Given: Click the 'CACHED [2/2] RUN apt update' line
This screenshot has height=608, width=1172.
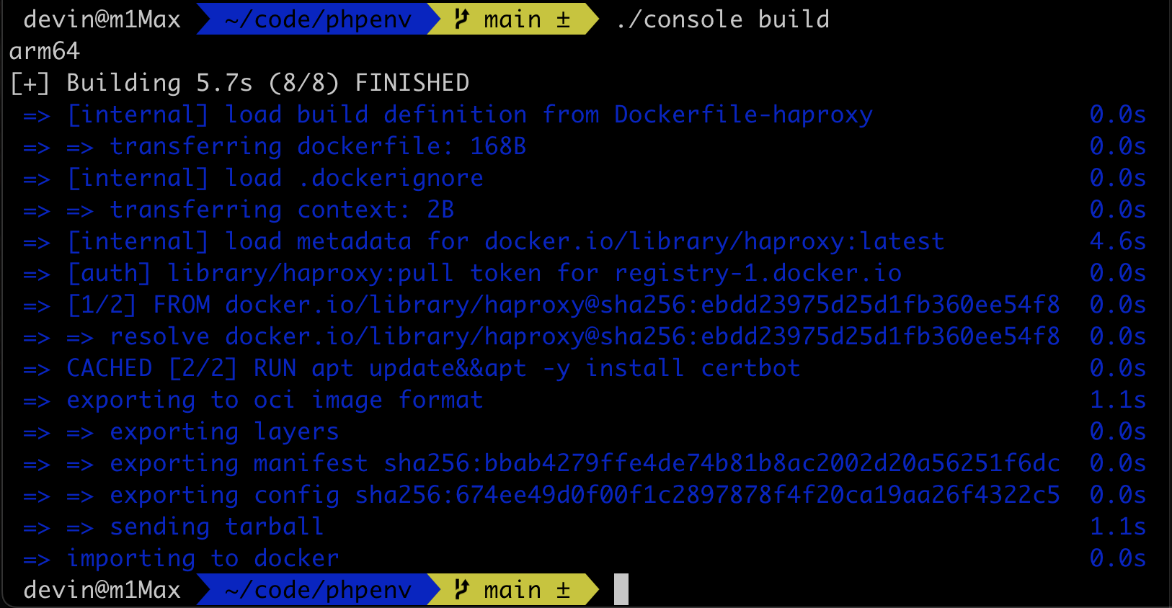Looking at the screenshot, I should pos(433,368).
